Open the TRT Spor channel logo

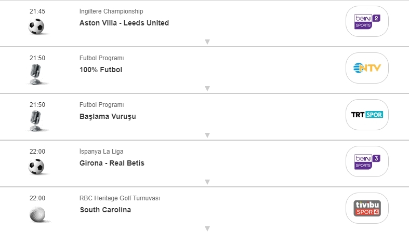367,115
